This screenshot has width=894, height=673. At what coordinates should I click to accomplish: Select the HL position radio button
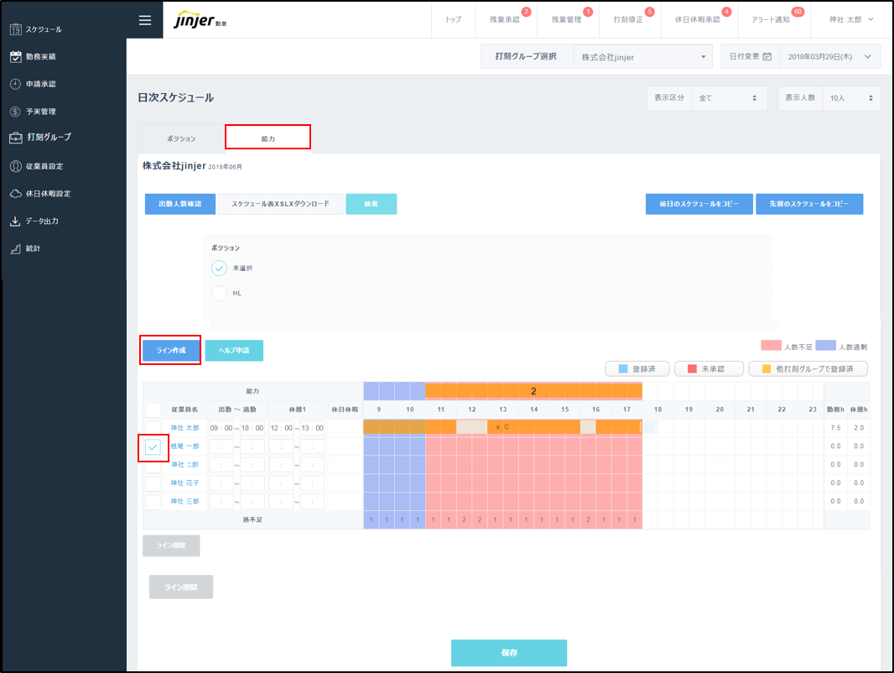[x=219, y=293]
